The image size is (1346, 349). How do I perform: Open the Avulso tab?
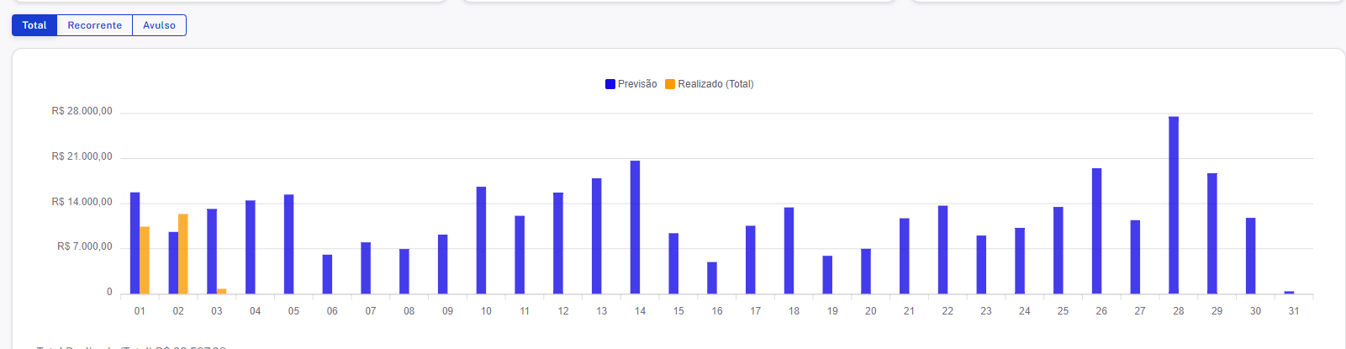pos(159,25)
